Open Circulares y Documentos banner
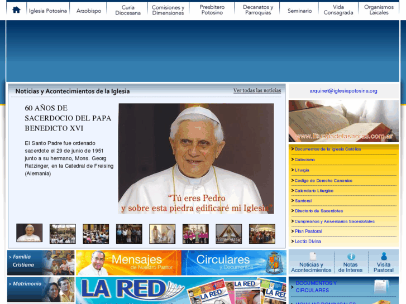Screen dimensions: 406x304 pyautogui.click(x=234, y=263)
